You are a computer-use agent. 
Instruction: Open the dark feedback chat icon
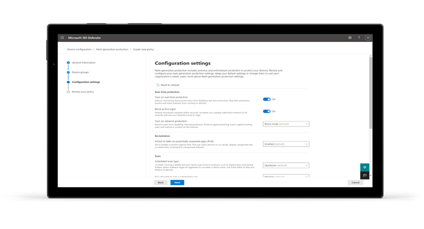(364, 175)
